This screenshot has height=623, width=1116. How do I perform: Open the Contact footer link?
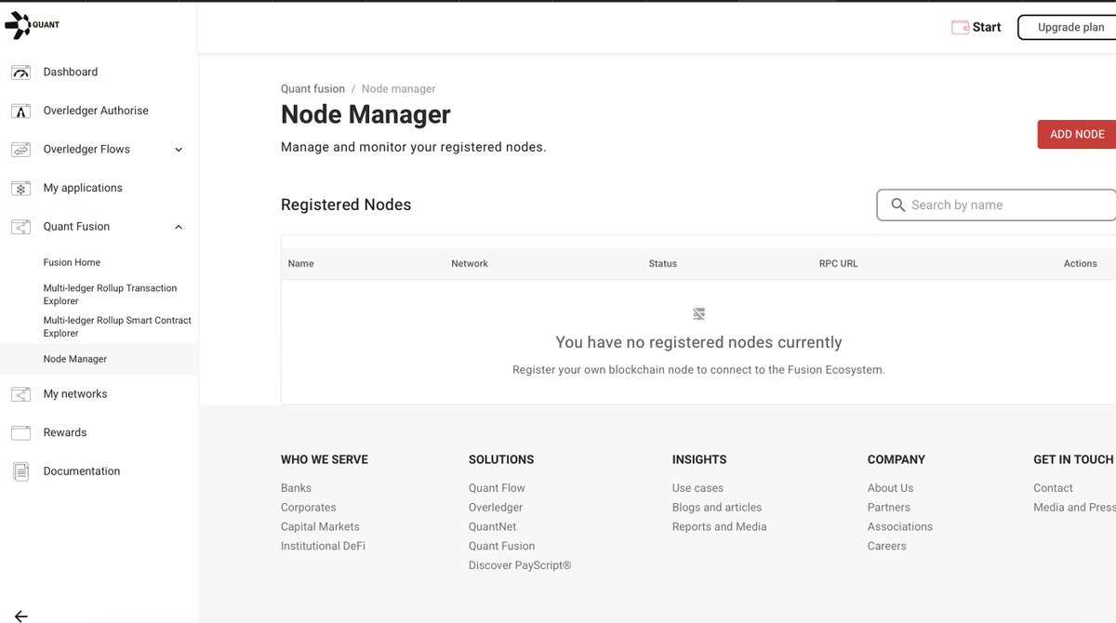pyautogui.click(x=1053, y=488)
